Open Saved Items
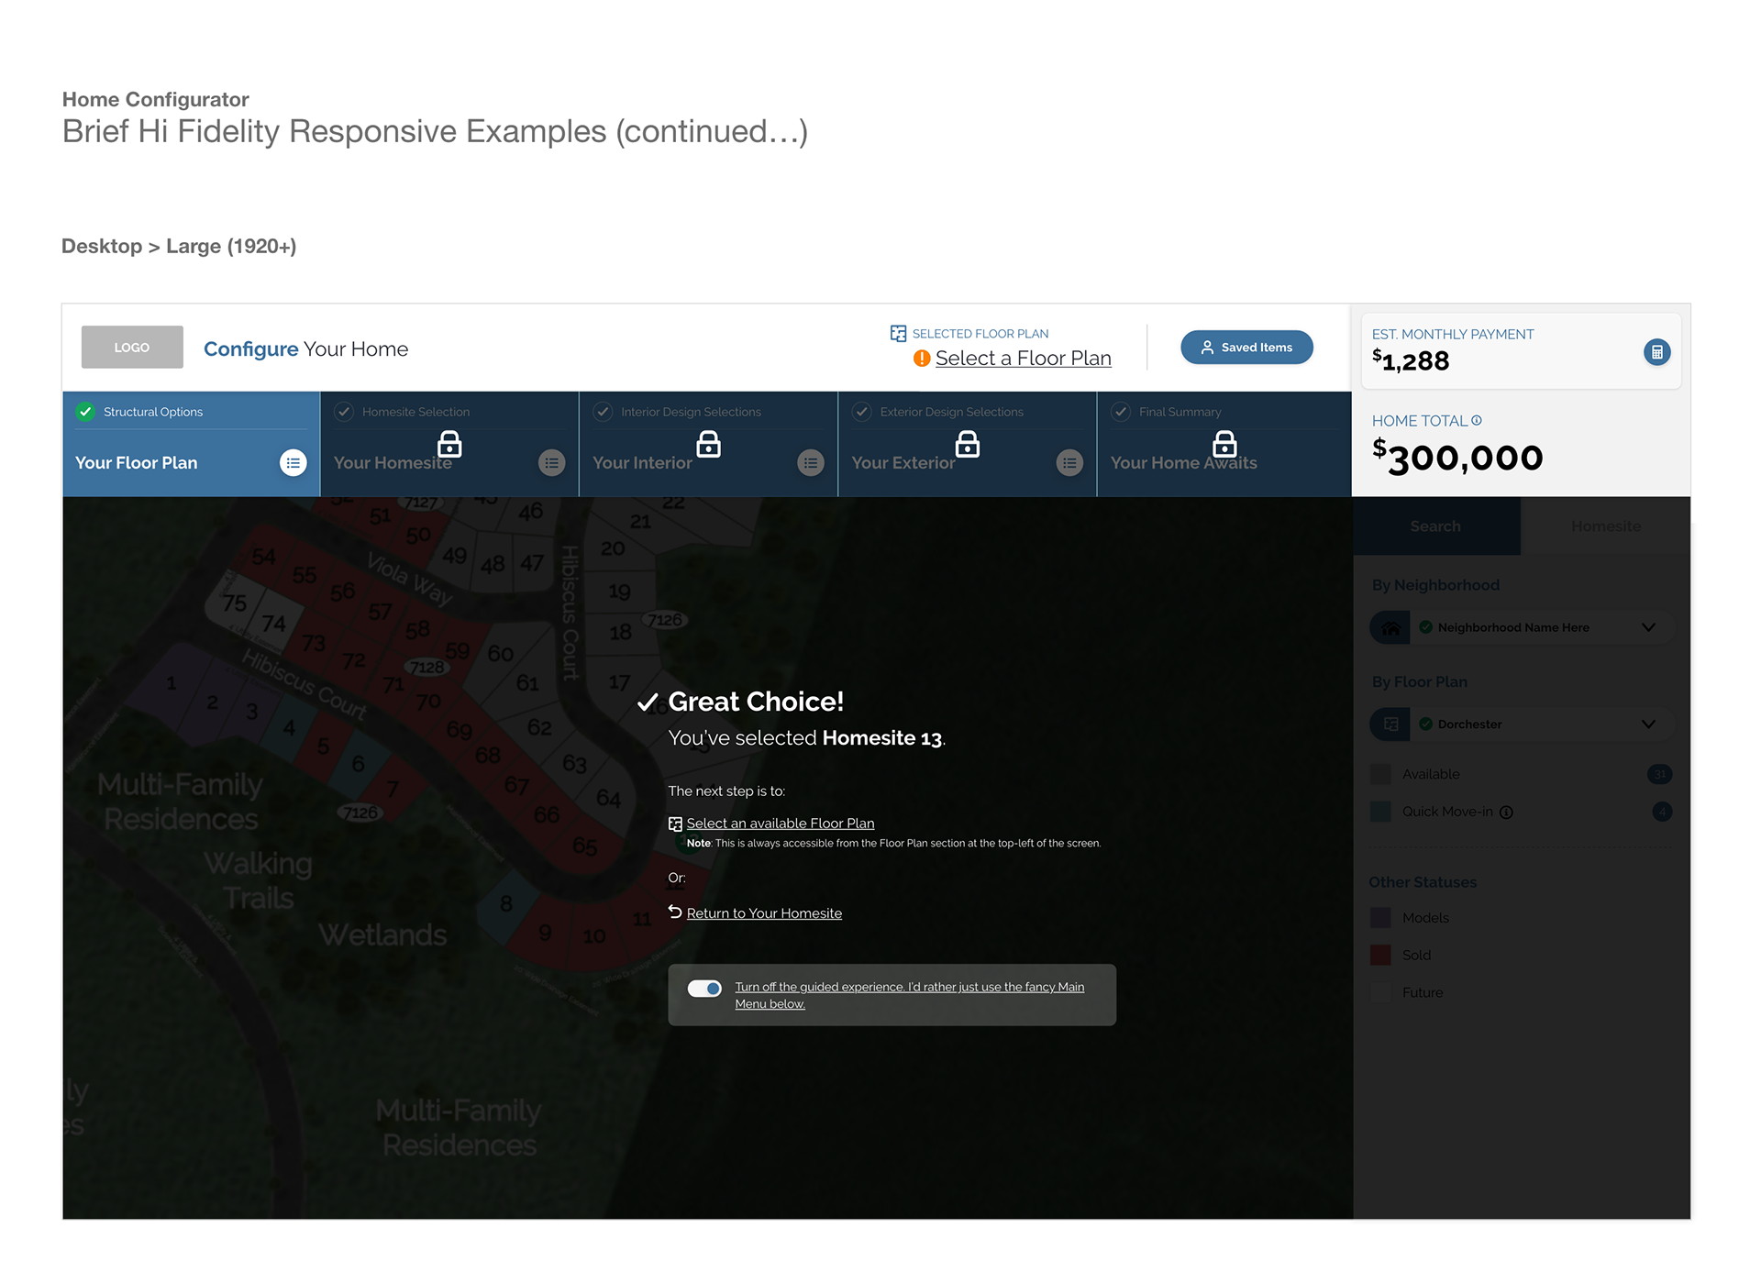 (1246, 348)
